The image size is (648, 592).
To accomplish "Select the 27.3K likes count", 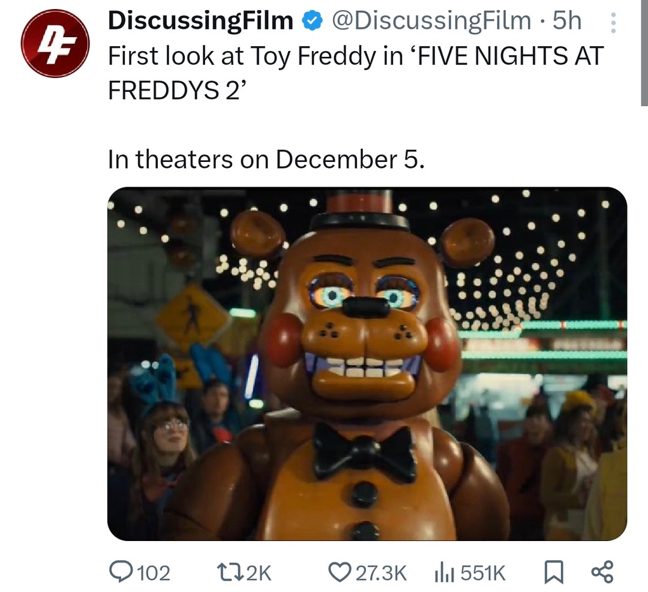I will pyautogui.click(x=381, y=573).
